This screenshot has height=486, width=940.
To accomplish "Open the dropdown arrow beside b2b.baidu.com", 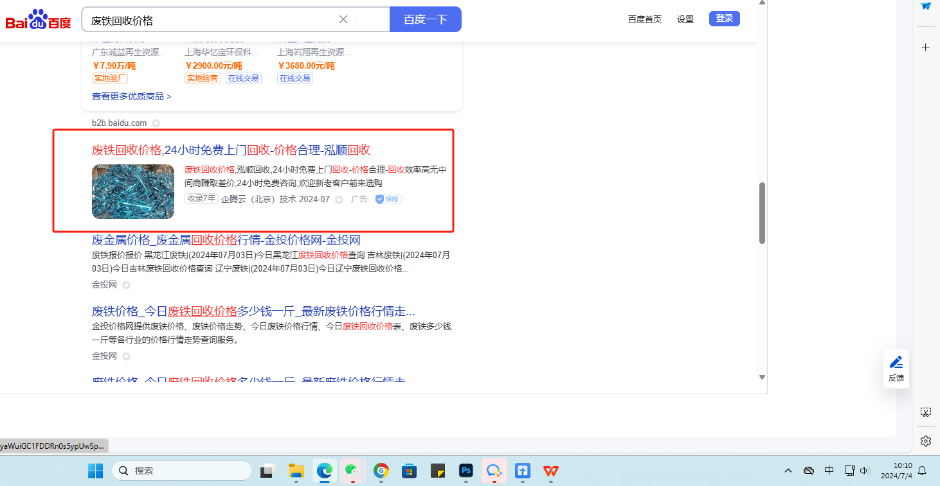I will click(156, 123).
